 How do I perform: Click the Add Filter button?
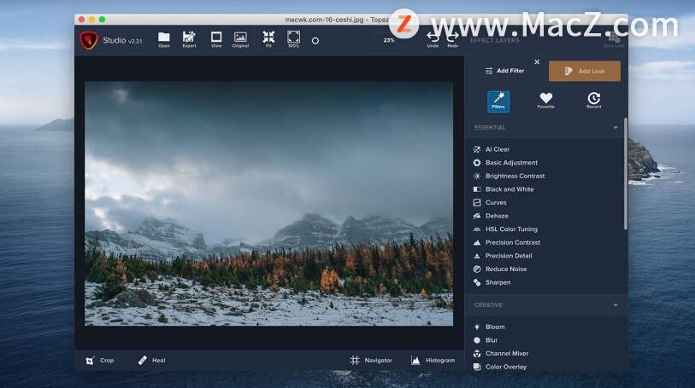pyautogui.click(x=505, y=71)
